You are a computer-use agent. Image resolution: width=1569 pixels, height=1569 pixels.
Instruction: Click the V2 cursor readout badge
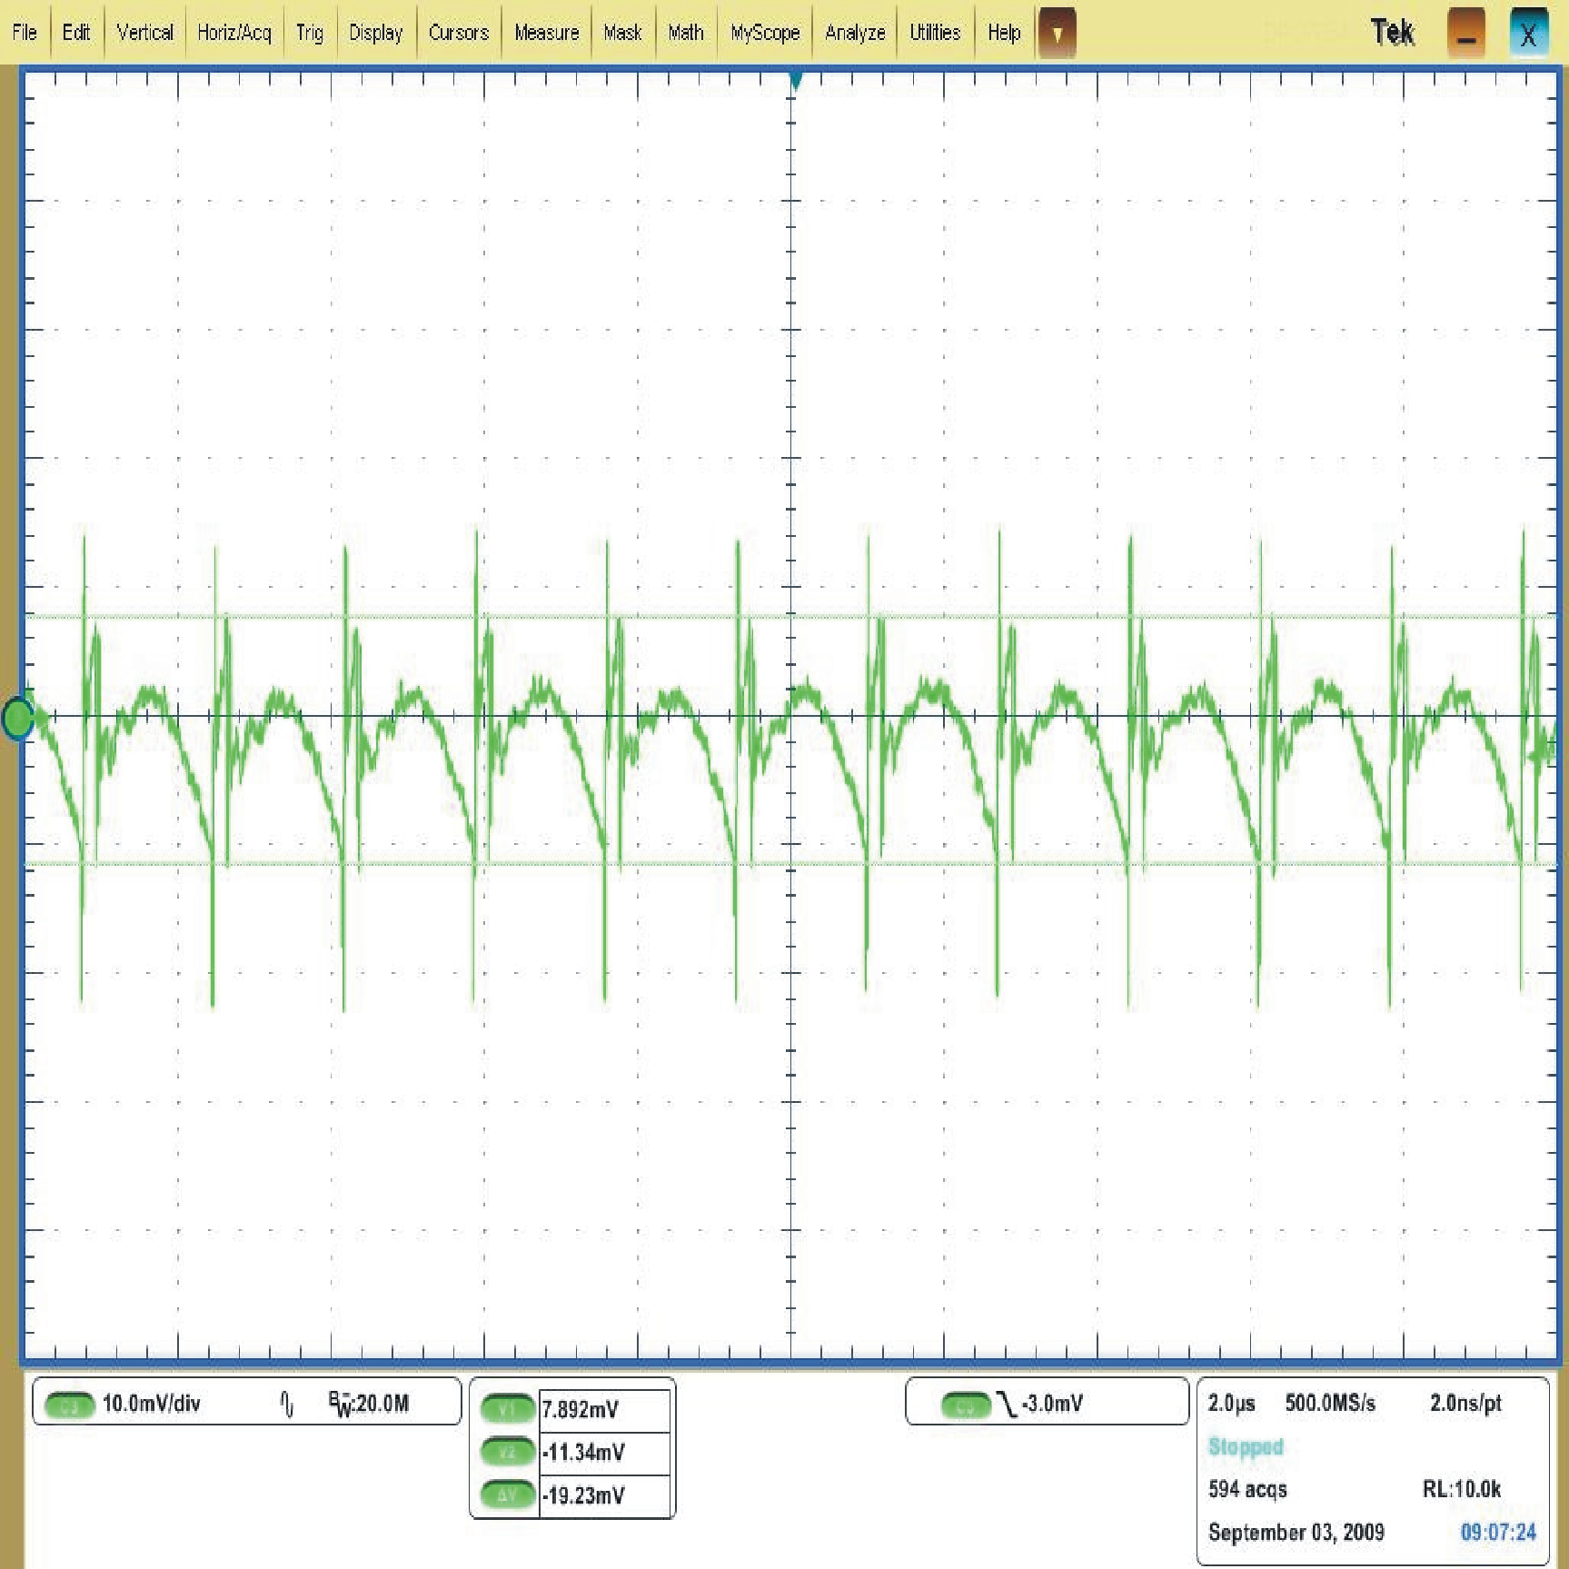coord(507,1452)
